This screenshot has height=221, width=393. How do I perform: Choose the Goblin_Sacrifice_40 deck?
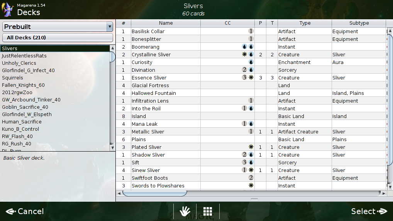[x=25, y=107]
